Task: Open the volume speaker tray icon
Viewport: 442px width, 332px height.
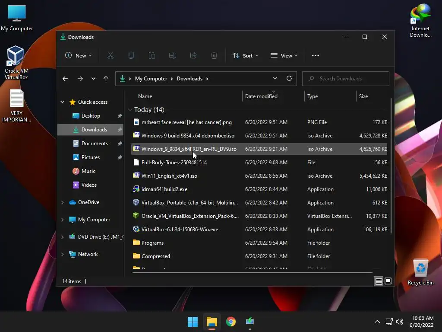Action: click(400, 322)
